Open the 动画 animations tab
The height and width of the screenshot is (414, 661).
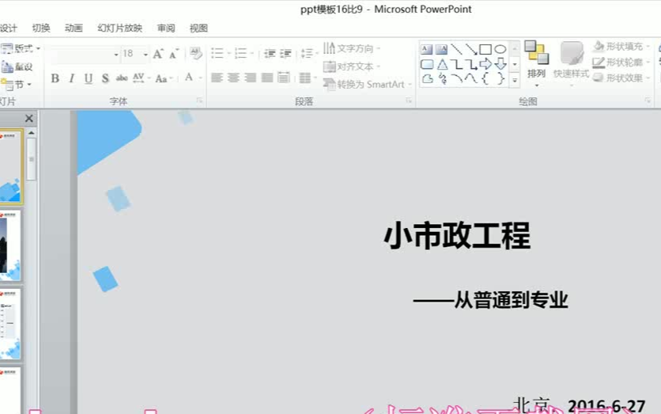coord(74,28)
